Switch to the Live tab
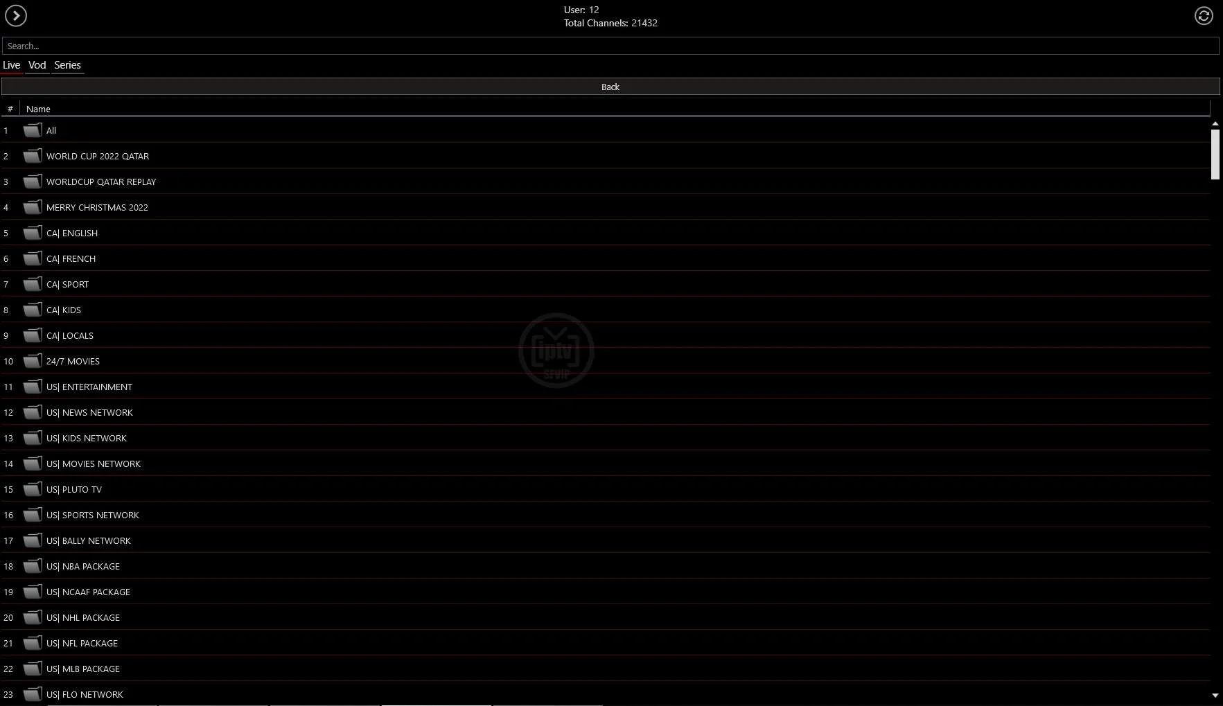The width and height of the screenshot is (1223, 706). 12,65
